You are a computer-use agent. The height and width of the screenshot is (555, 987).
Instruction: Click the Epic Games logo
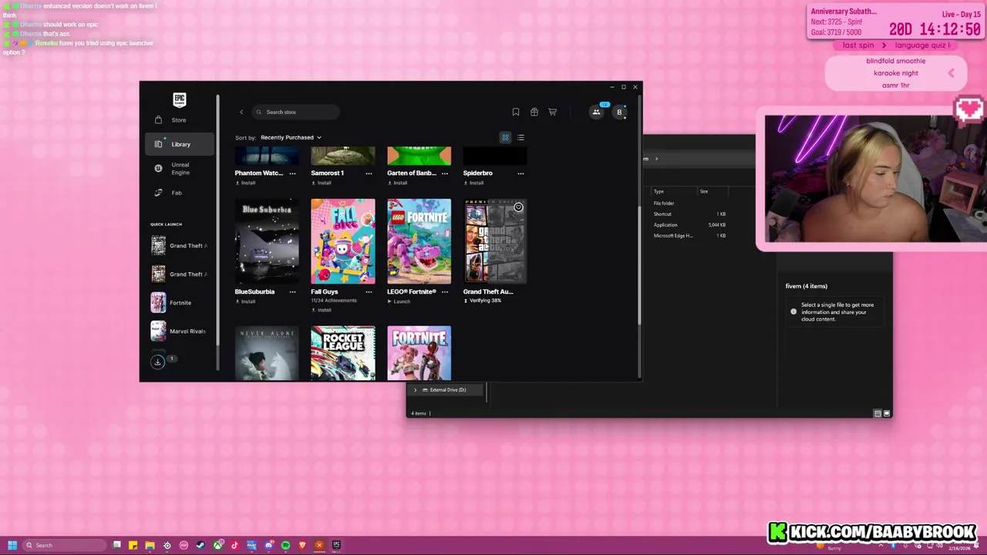click(180, 99)
